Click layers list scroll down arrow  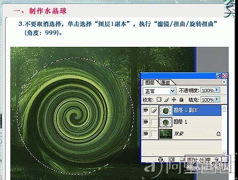pos(224,152)
